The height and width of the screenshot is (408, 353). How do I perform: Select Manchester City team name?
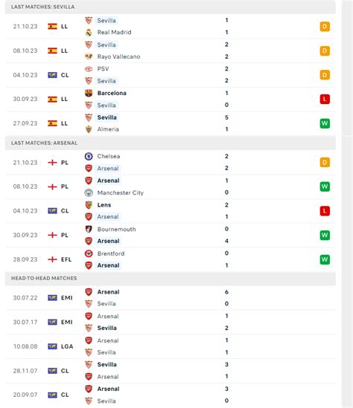point(121,192)
